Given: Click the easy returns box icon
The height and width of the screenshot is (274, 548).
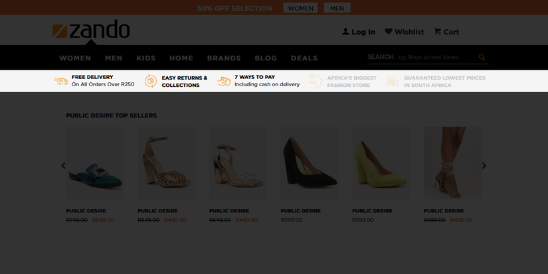Looking at the screenshot, I should point(151,81).
